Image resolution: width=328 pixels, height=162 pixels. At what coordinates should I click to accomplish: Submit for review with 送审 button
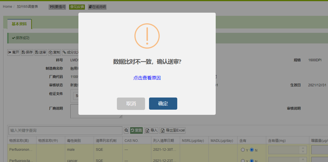point(40,52)
